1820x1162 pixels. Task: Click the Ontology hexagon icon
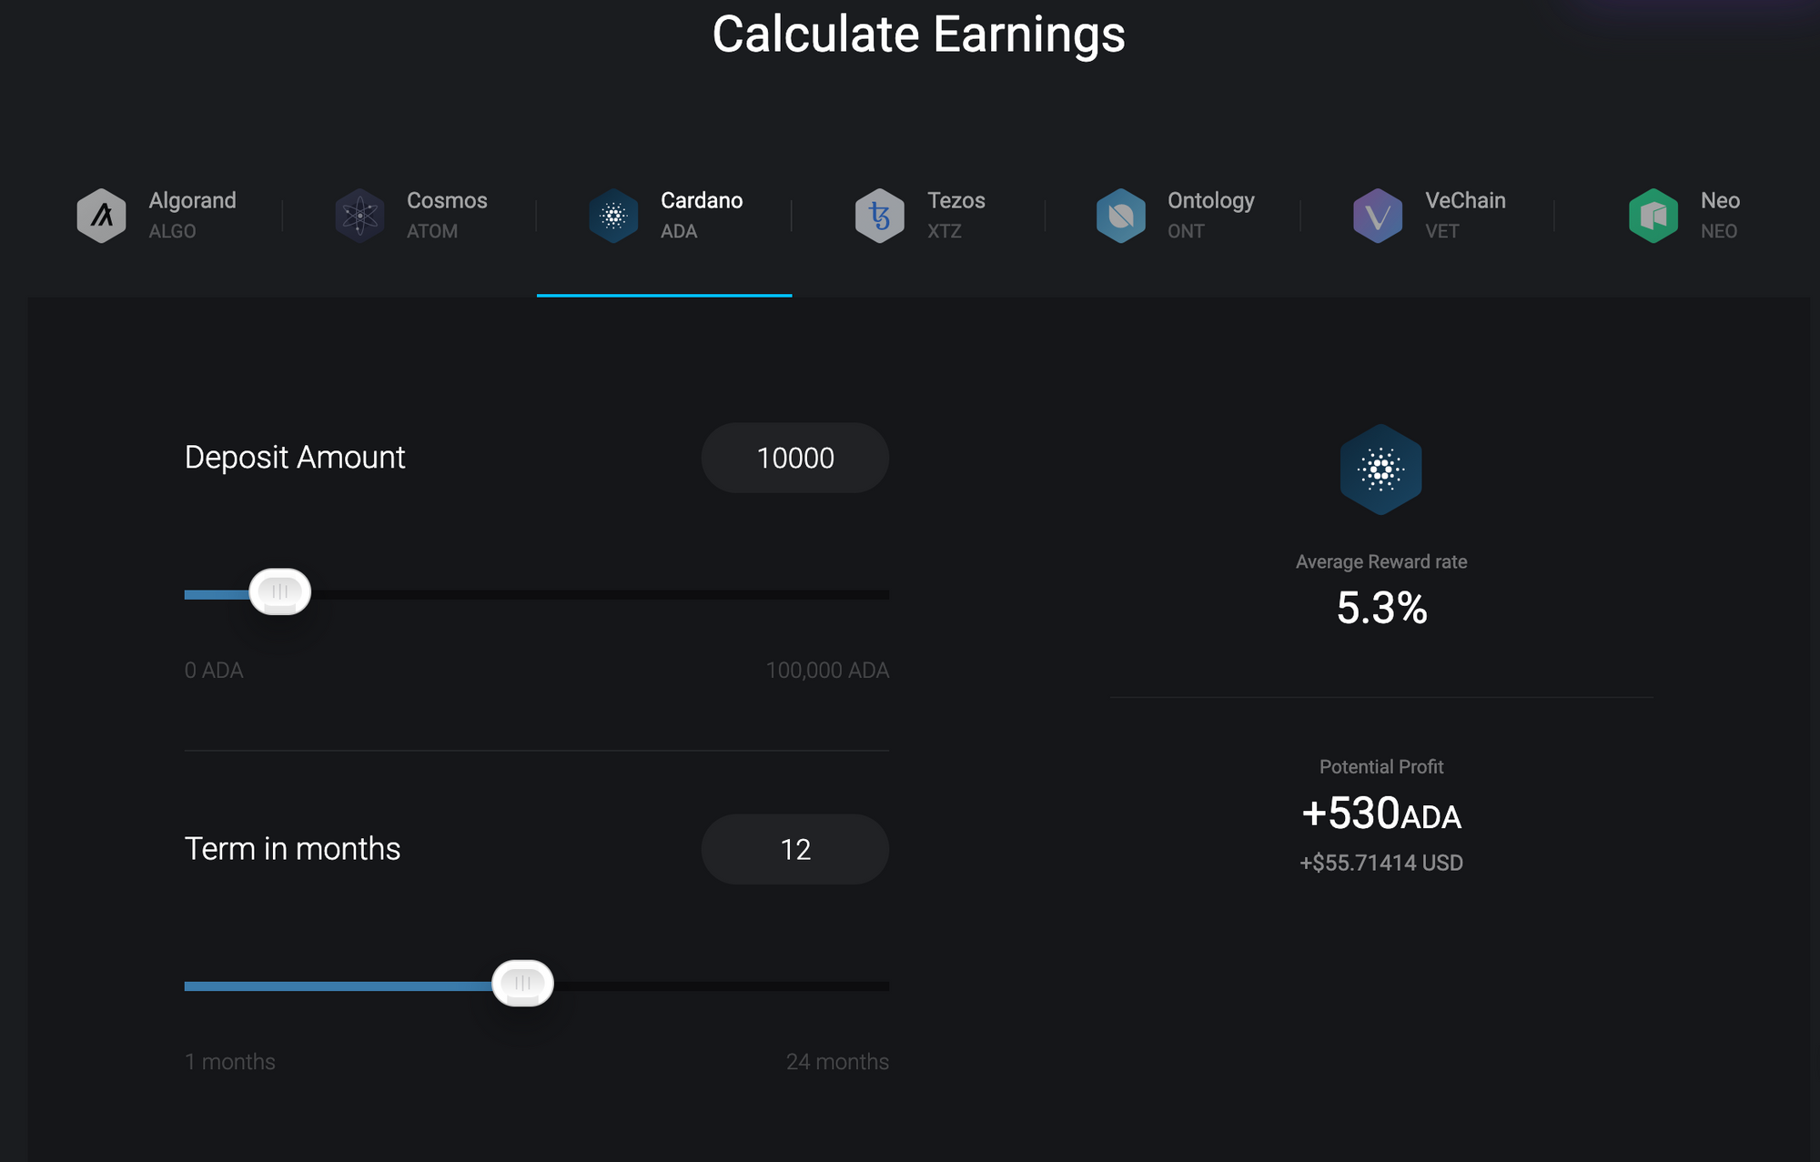pos(1120,216)
